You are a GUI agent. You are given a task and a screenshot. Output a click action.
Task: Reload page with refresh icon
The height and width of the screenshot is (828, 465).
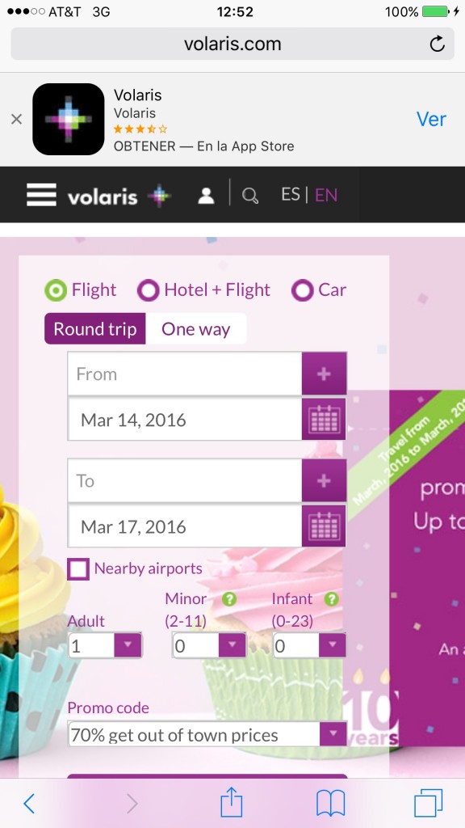point(437,44)
